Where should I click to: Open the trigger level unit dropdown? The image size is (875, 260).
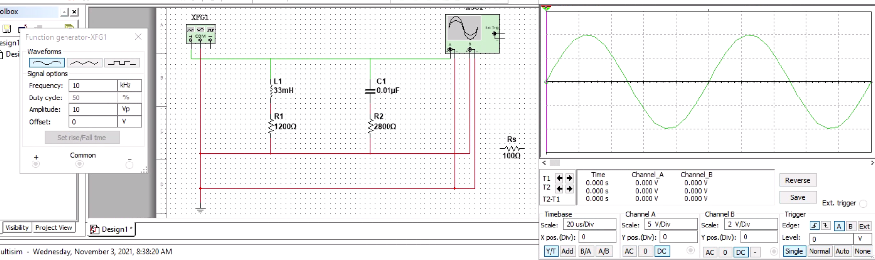click(x=864, y=239)
